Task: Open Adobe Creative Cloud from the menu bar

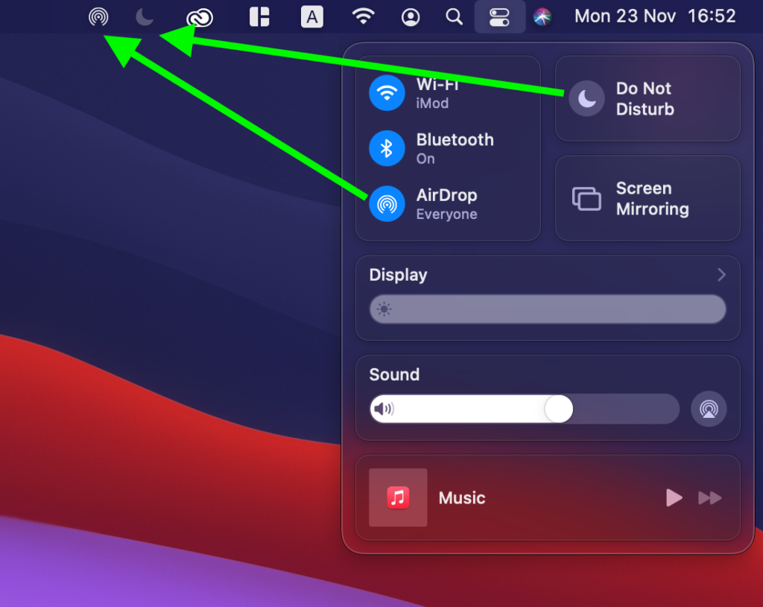Action: (200, 16)
